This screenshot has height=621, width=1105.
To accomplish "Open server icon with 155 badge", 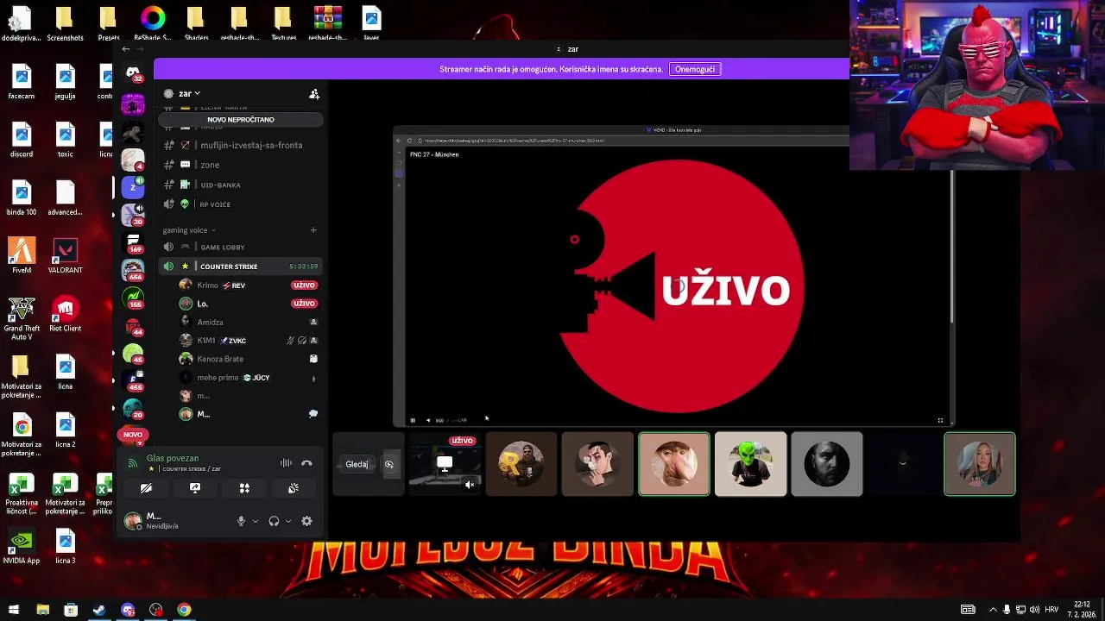I will (x=133, y=298).
